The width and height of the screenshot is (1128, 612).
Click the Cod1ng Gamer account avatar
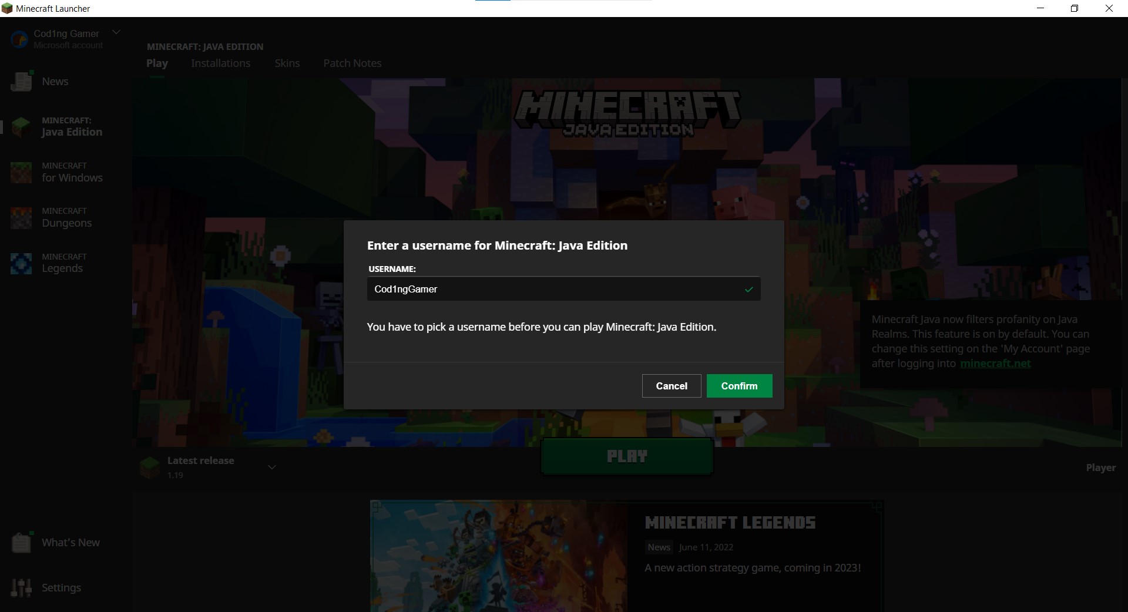pos(19,39)
